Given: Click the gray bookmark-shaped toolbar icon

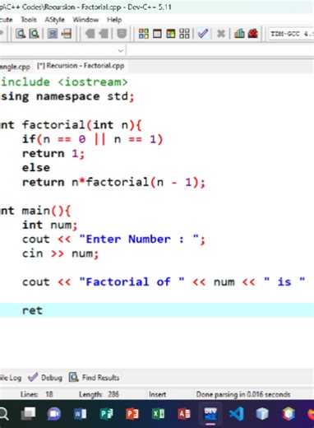Looking at the screenshot, I should click(122, 34).
